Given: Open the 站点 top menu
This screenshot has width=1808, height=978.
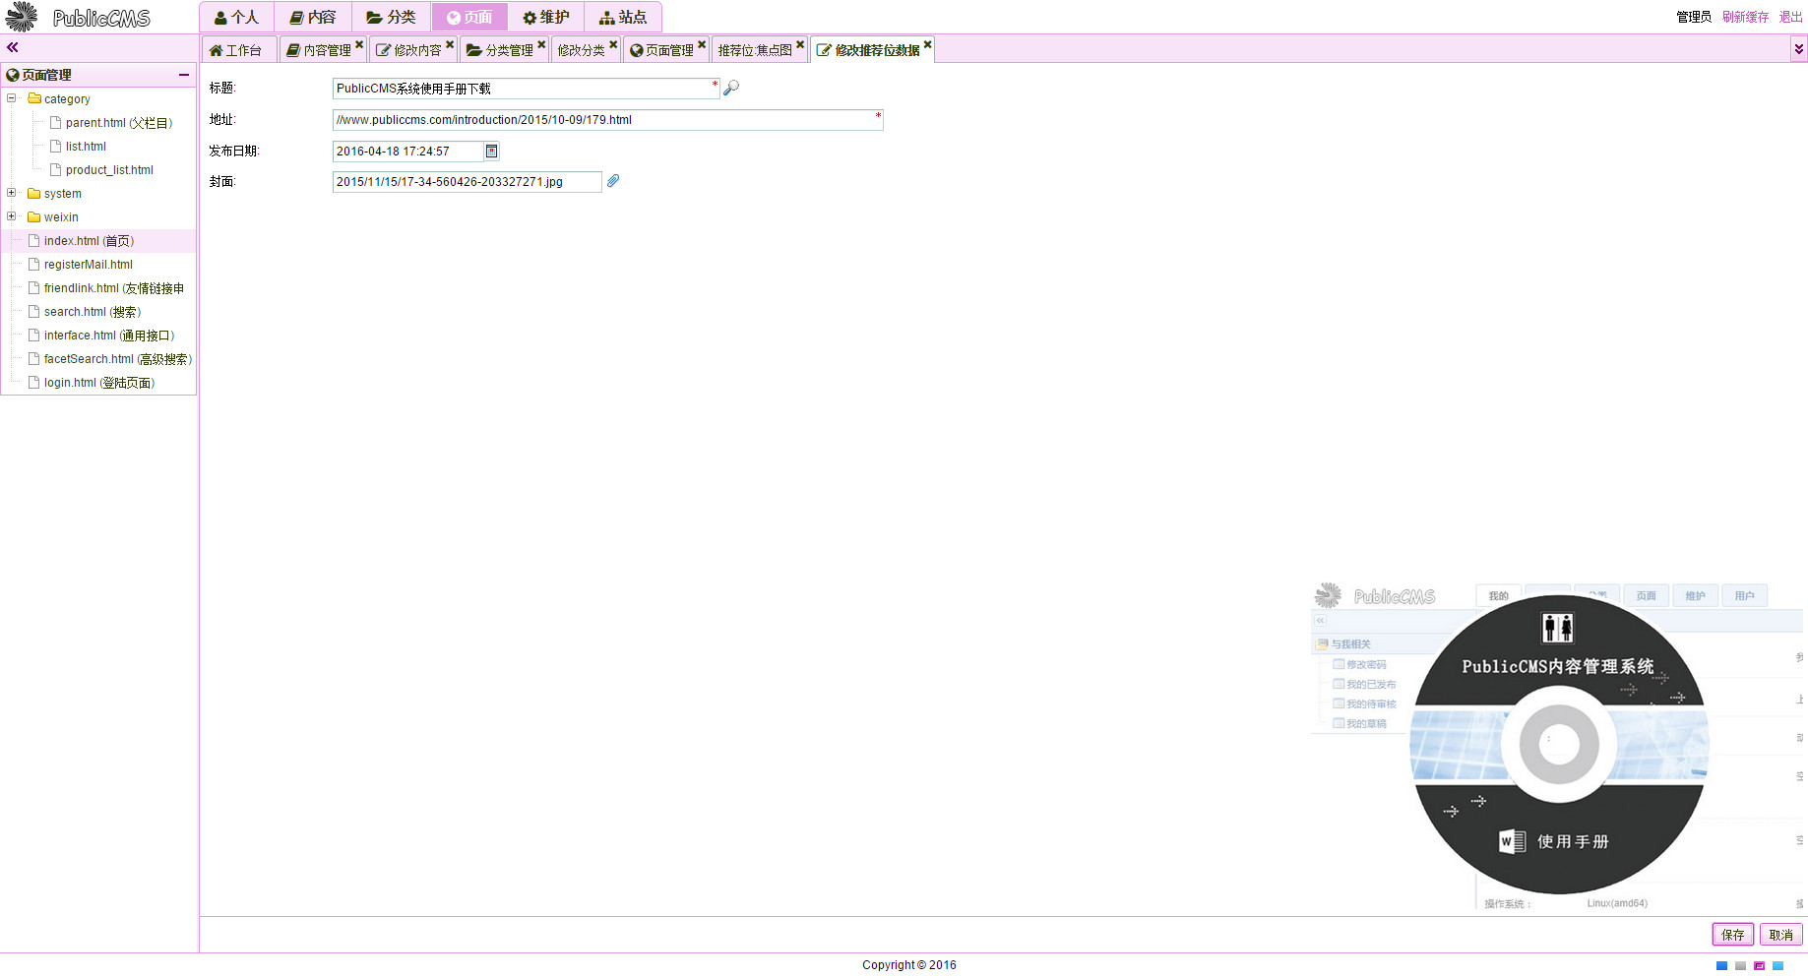Looking at the screenshot, I should [623, 17].
